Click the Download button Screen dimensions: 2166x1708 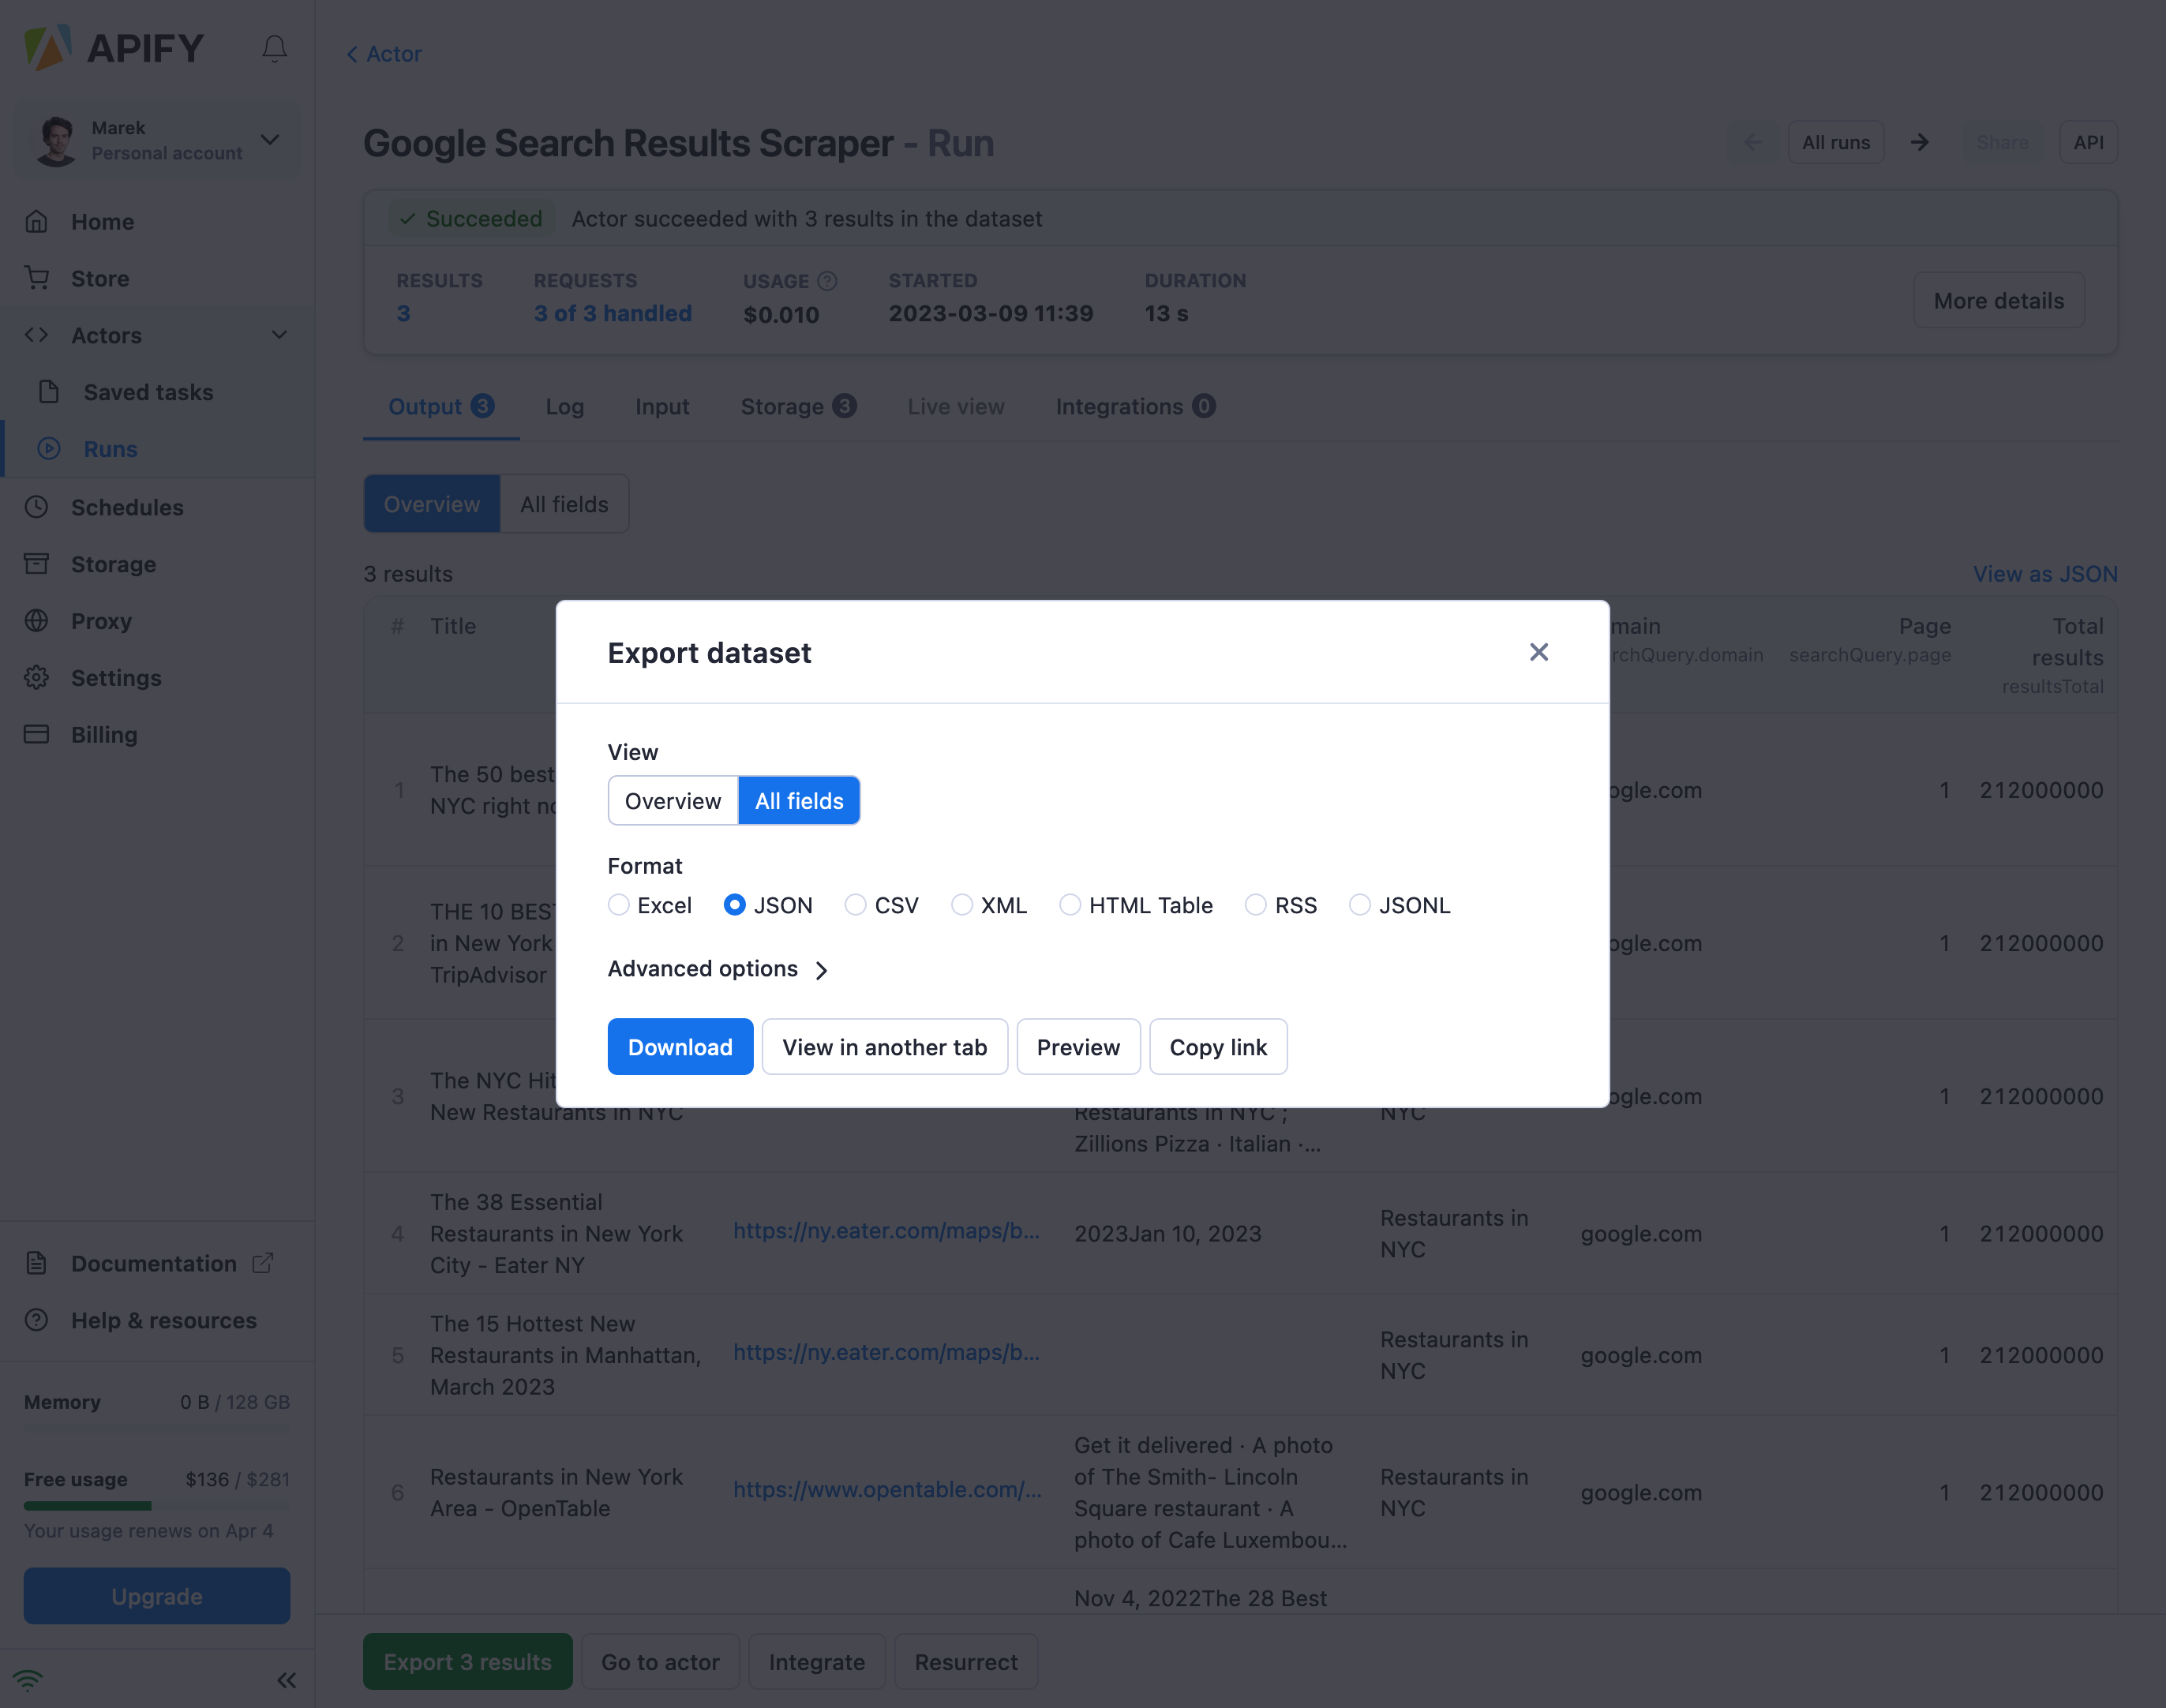tap(680, 1047)
